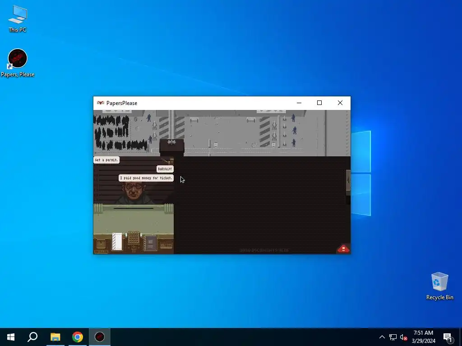This screenshot has width=462, height=346.
Task: Open the Papers, Please desktop shortcut
Action: [x=18, y=63]
